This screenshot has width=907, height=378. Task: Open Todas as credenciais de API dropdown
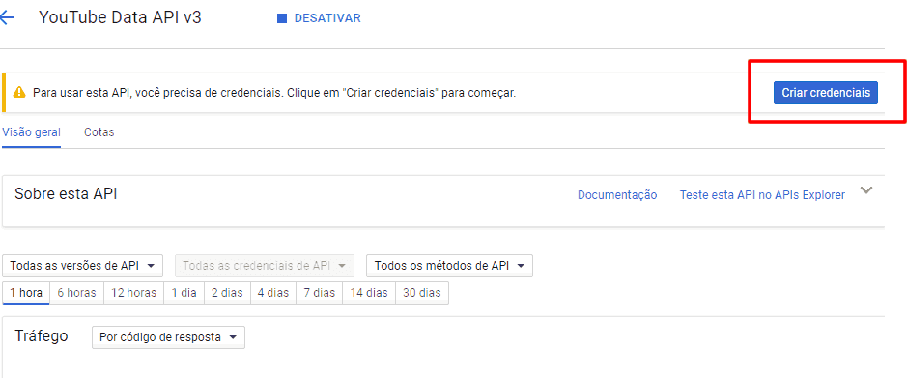click(264, 266)
